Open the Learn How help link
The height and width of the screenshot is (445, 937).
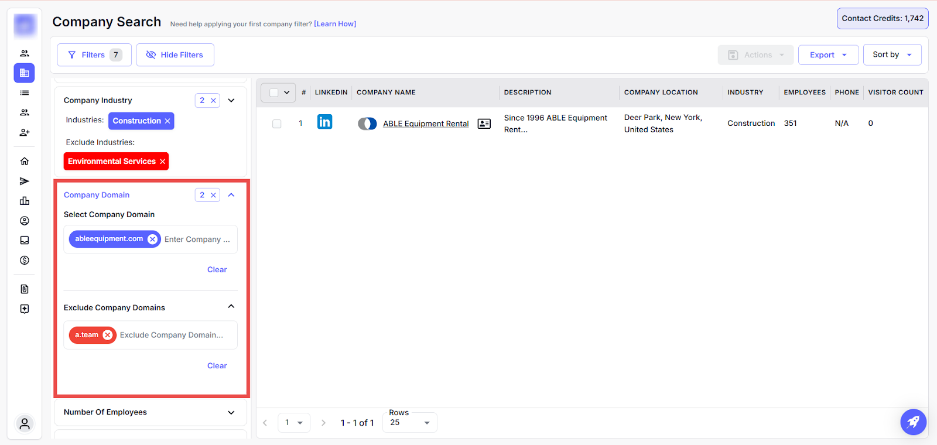pos(335,24)
